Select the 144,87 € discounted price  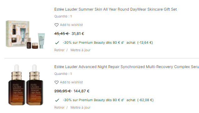click(81, 91)
